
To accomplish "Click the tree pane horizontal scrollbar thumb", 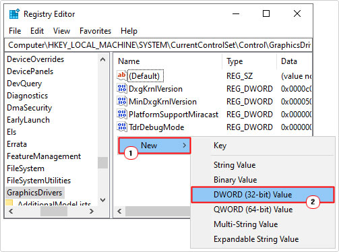I will [54, 211].
